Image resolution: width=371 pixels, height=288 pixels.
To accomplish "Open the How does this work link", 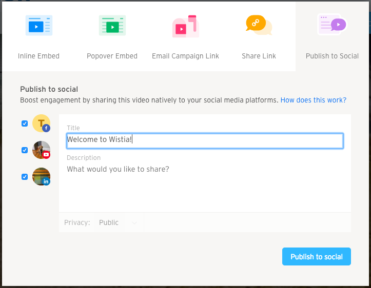I will (313, 100).
